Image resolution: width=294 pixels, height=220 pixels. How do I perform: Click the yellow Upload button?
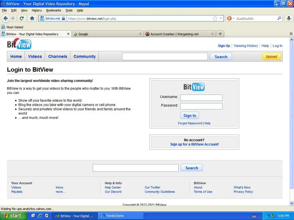pyautogui.click(x=271, y=56)
